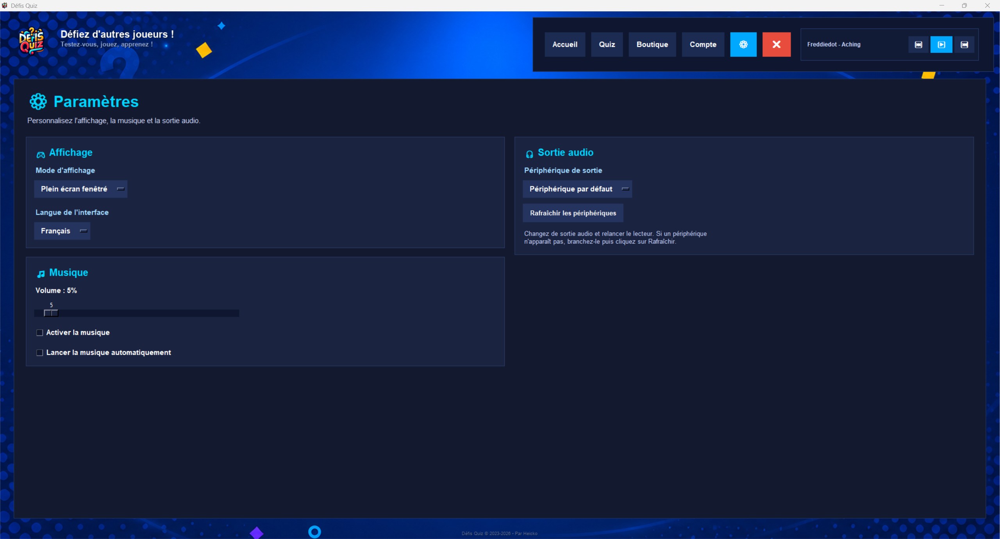The image size is (1000, 539).
Task: Click the Périphérique de sortie label
Action: (x=563, y=170)
